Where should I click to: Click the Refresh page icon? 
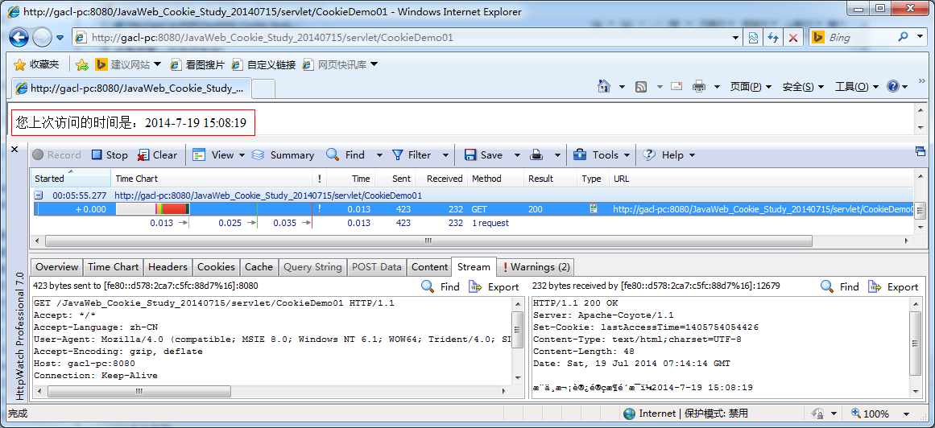(x=773, y=38)
